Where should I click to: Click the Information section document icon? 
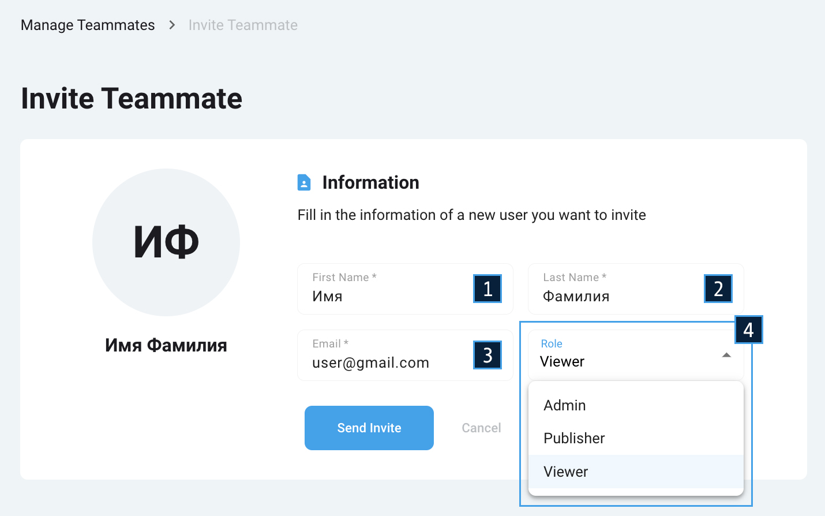pyautogui.click(x=304, y=182)
